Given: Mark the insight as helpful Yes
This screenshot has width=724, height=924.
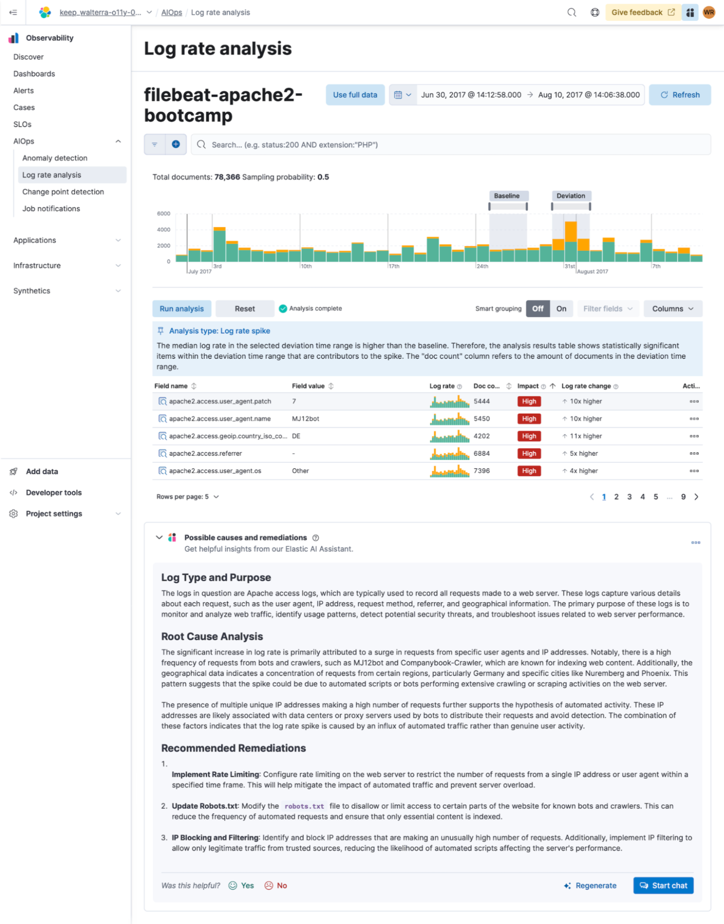Looking at the screenshot, I should pos(241,886).
